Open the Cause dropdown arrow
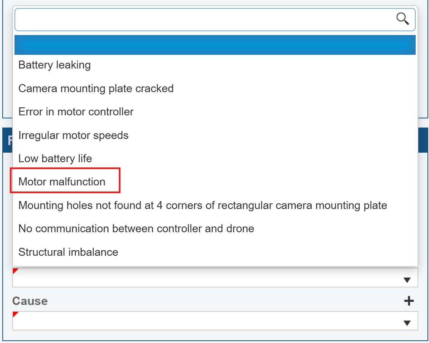The height and width of the screenshot is (343, 429). click(407, 323)
